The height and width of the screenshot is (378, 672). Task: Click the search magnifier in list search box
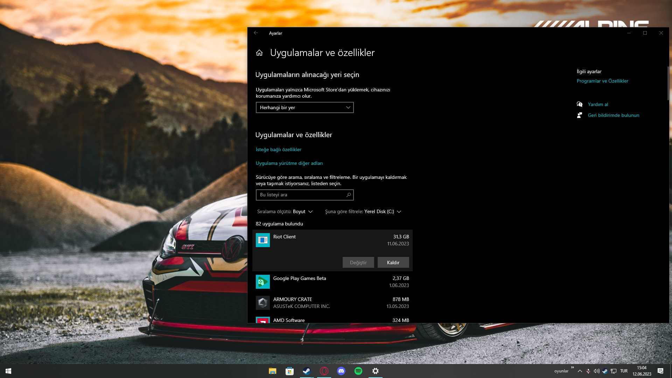(349, 195)
